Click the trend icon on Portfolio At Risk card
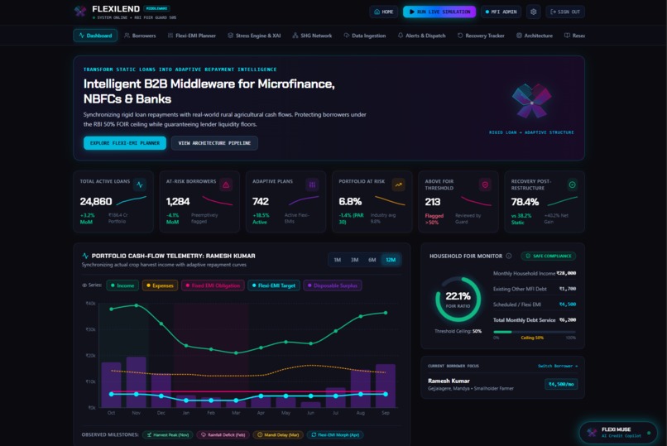Viewport: 667px width, 446px height. point(399,185)
